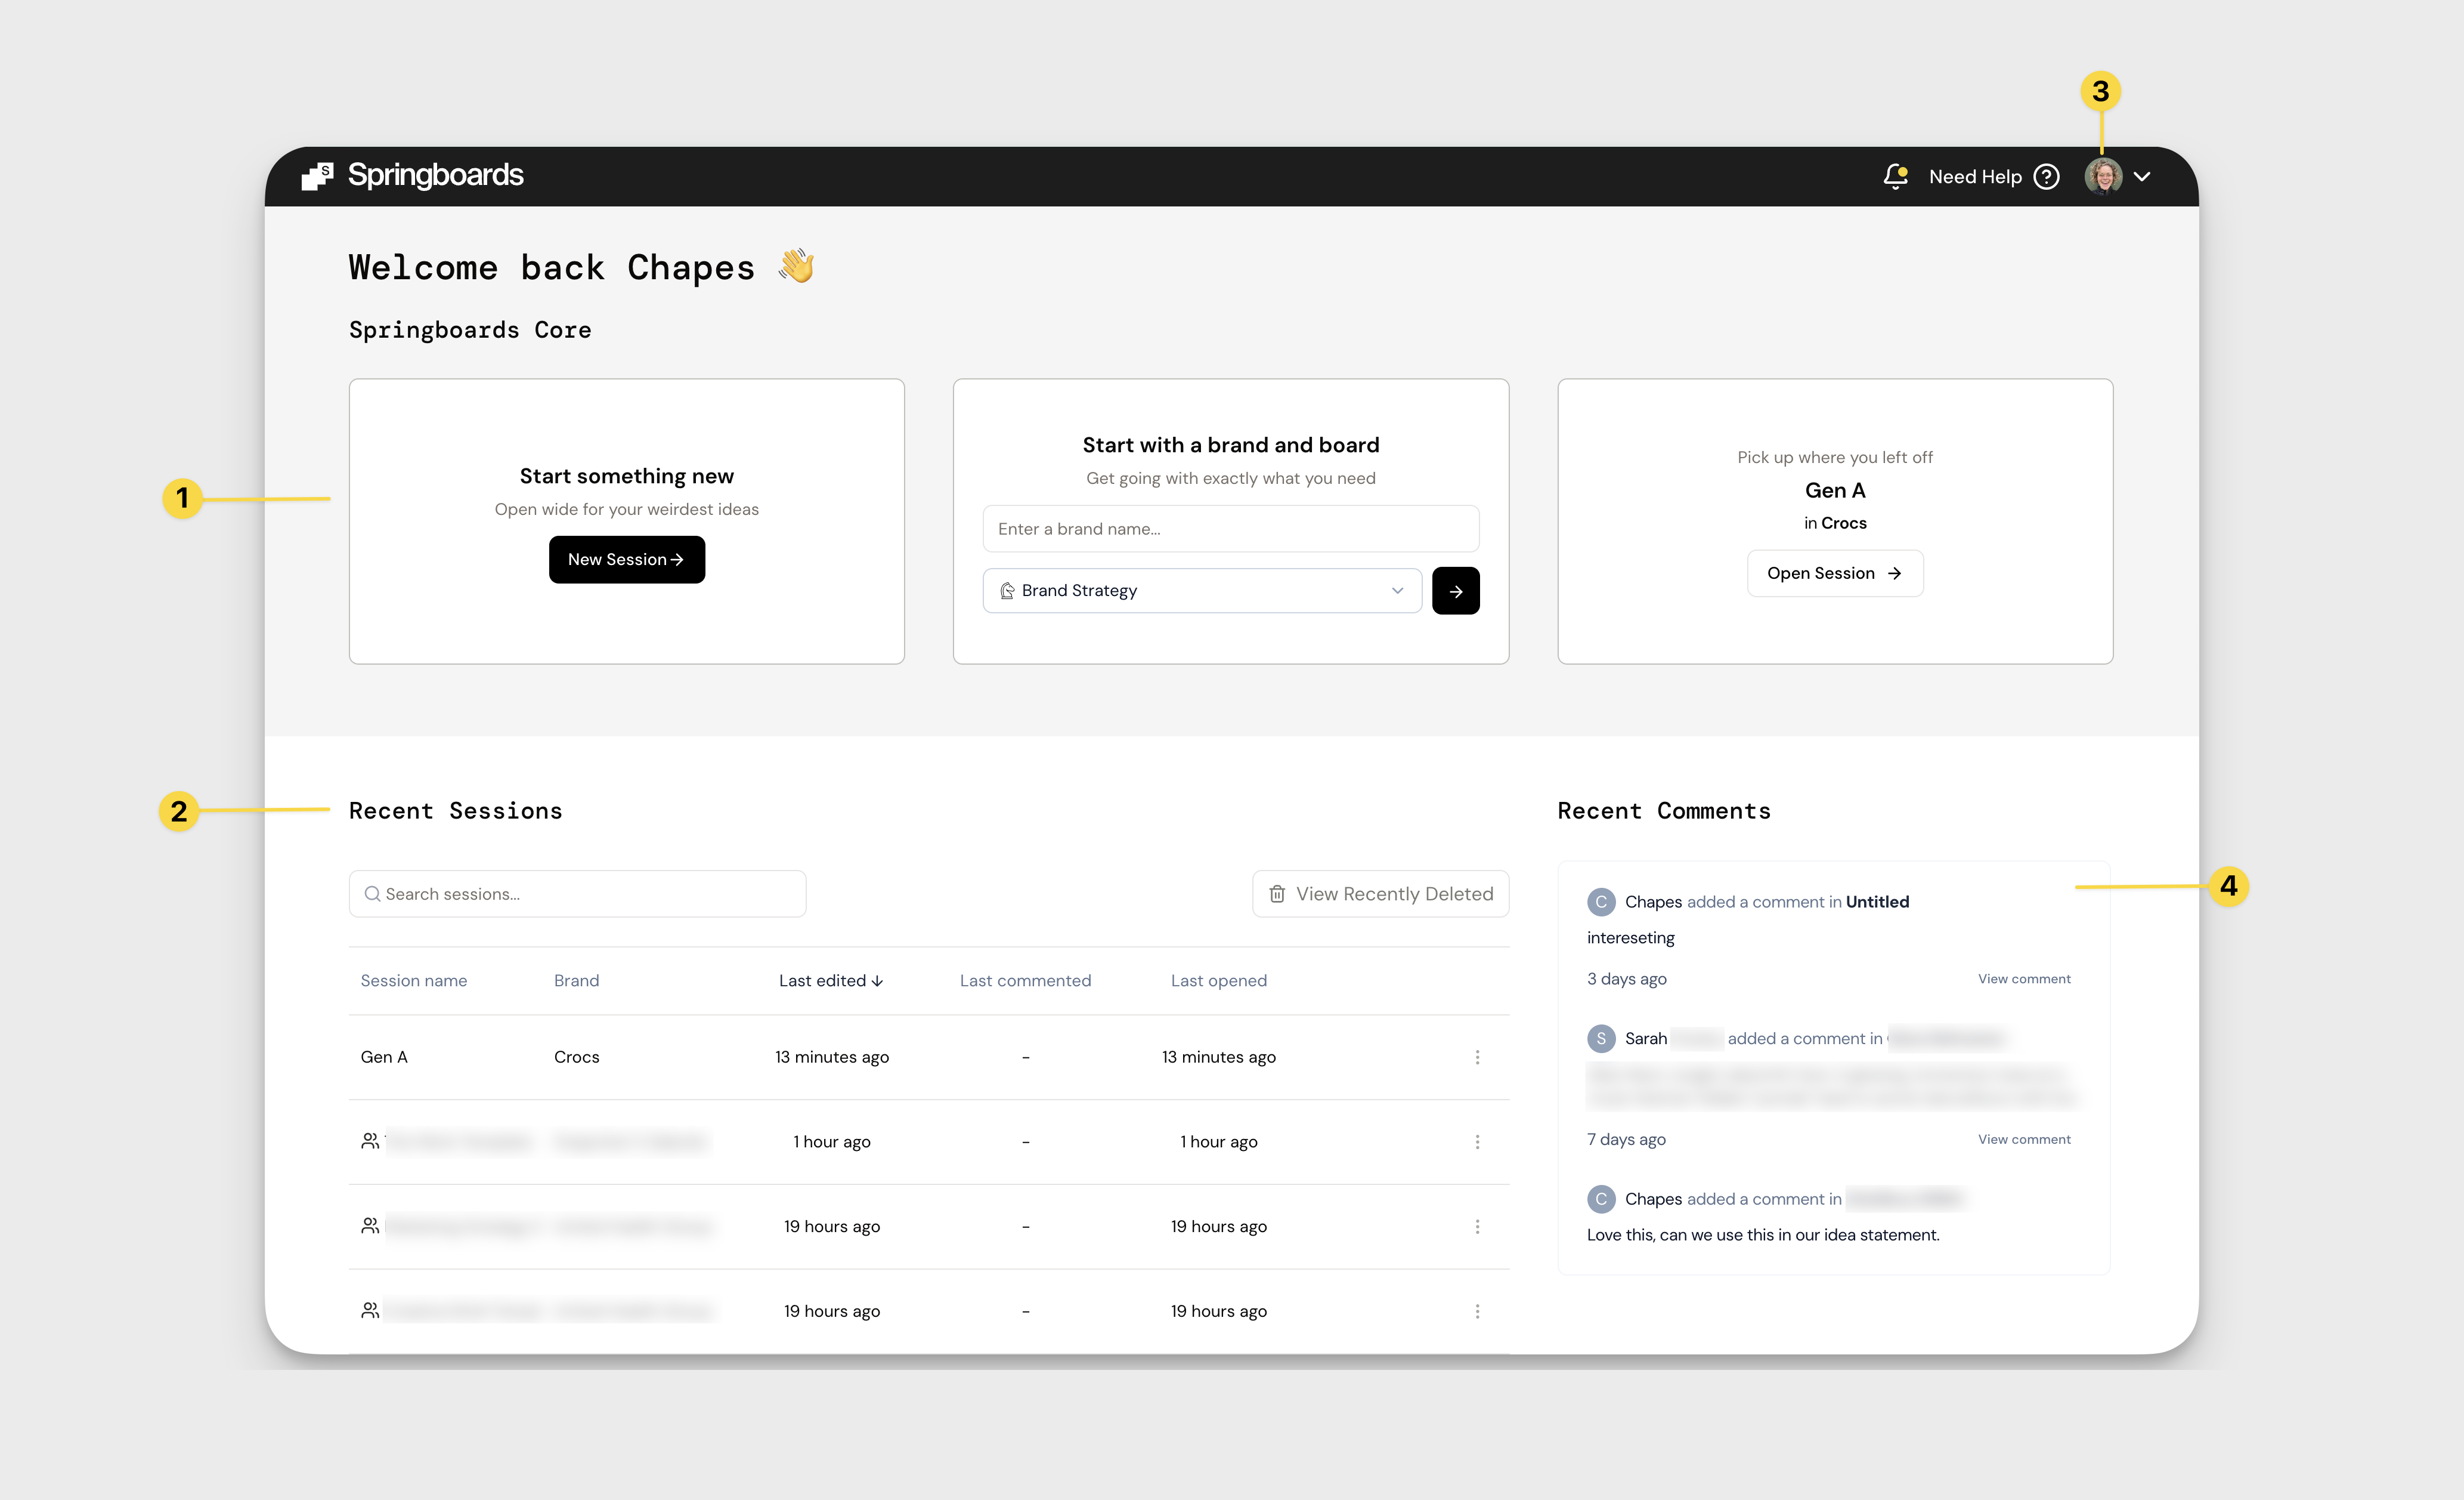Sort by the Last opened column header
2464x1500 pixels.
click(x=1218, y=981)
